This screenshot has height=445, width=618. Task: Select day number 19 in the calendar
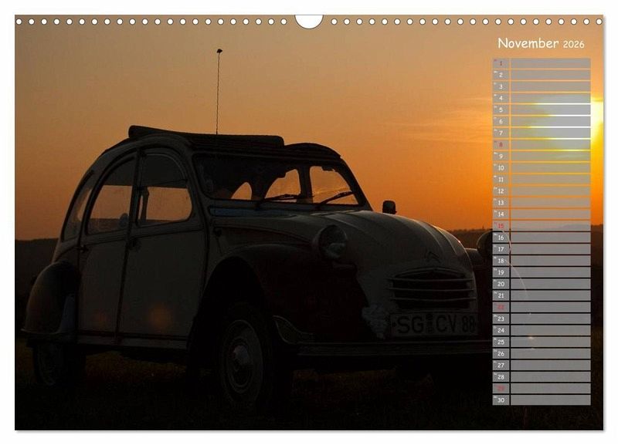click(501, 272)
